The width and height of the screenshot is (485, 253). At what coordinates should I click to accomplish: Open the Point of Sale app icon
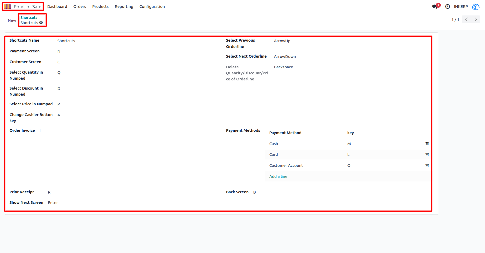pos(7,7)
